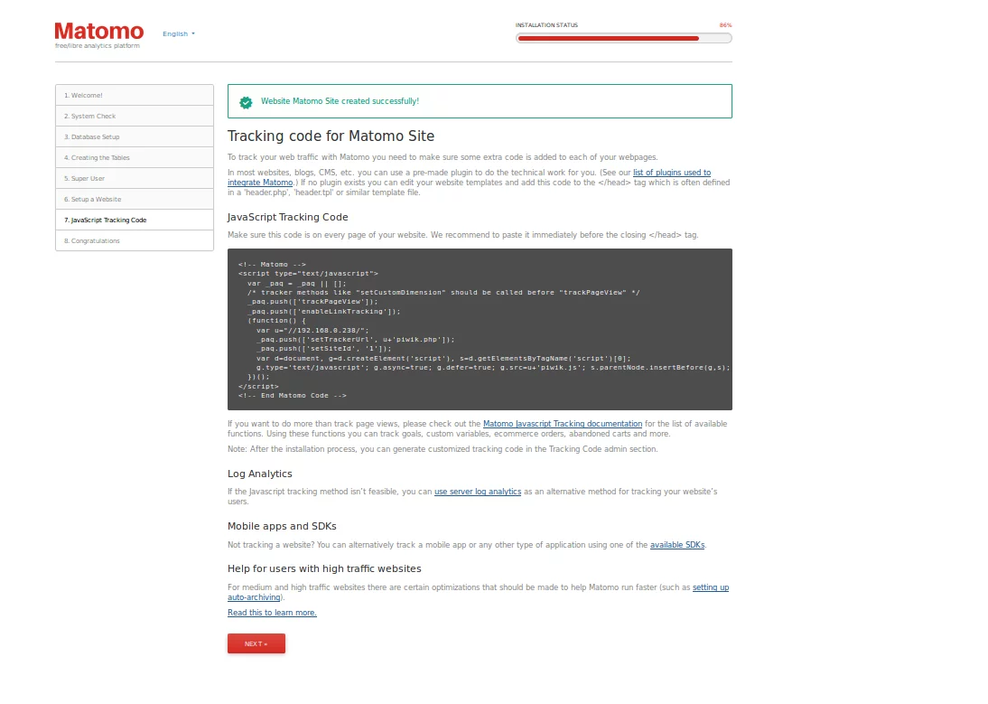Click the 'JavaScript Tracking Code' section heading

pyautogui.click(x=288, y=218)
